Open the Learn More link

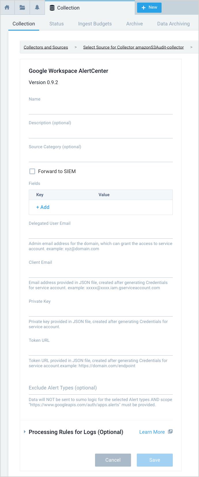(x=152, y=432)
